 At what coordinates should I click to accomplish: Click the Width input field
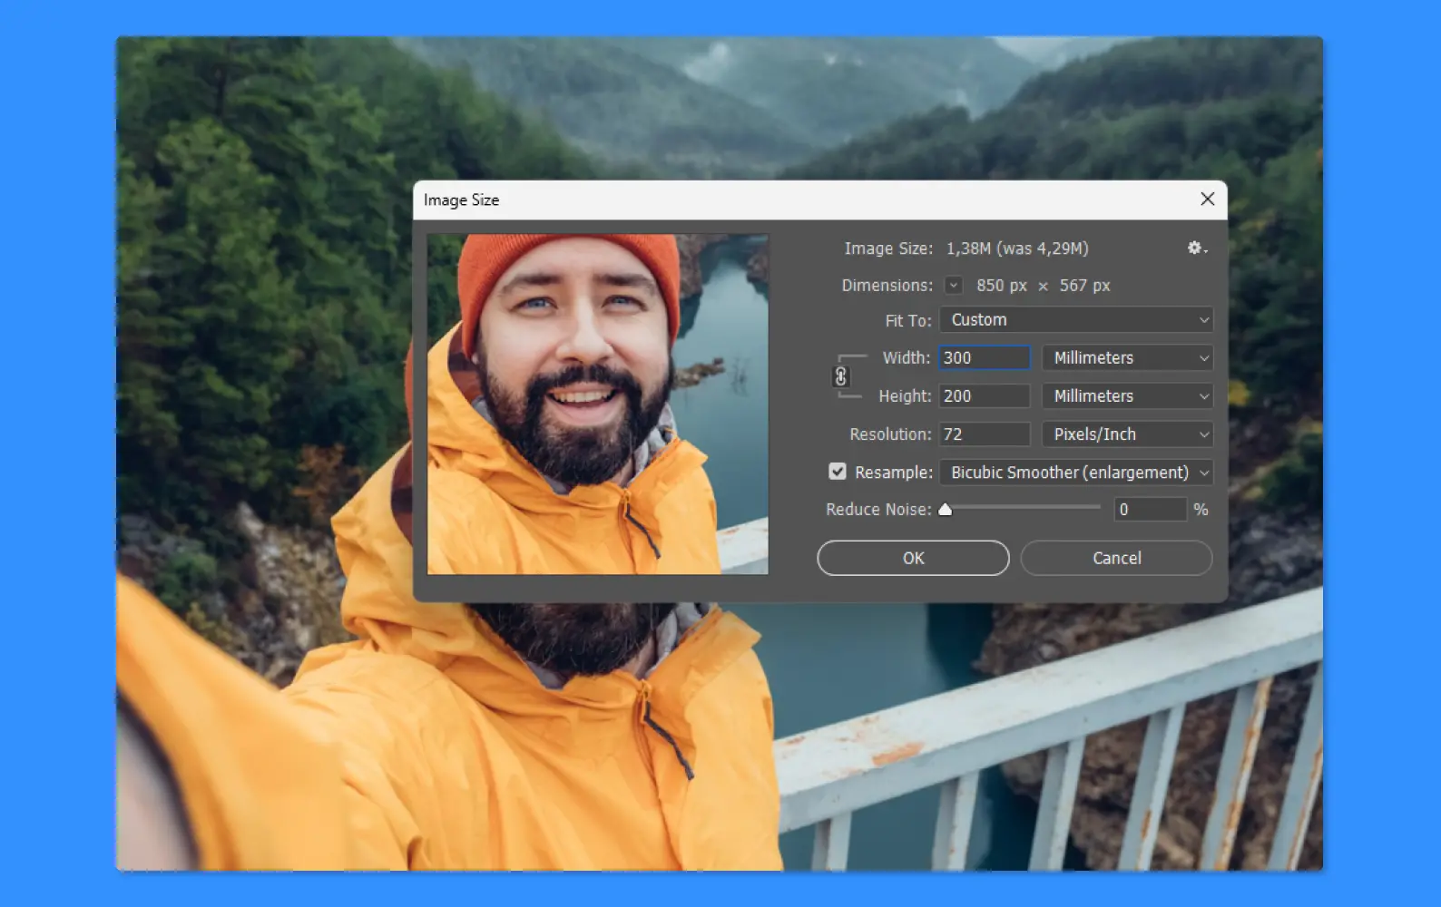click(985, 358)
